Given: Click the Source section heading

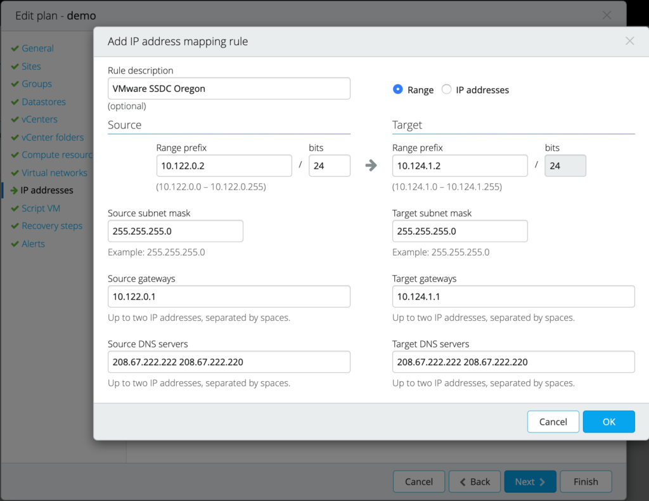Looking at the screenshot, I should click(x=125, y=125).
